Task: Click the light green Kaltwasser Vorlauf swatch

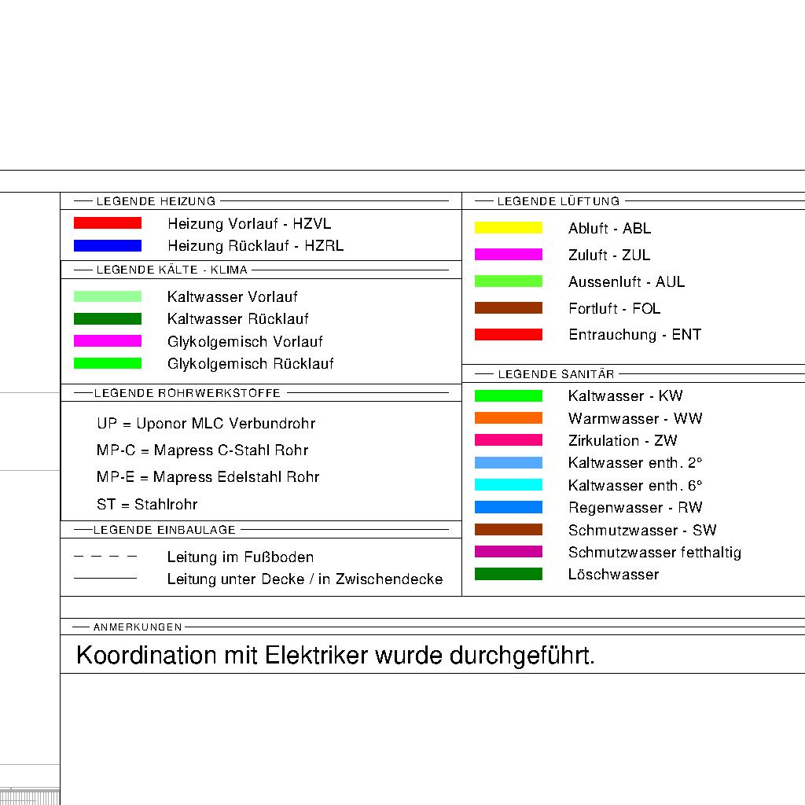Action: (107, 296)
